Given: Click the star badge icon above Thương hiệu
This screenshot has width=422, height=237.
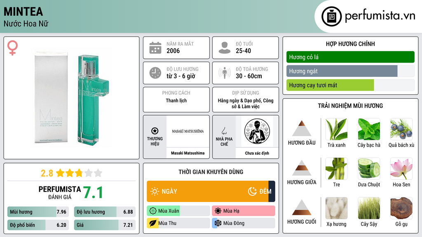Looking at the screenshot, I should [155, 131].
